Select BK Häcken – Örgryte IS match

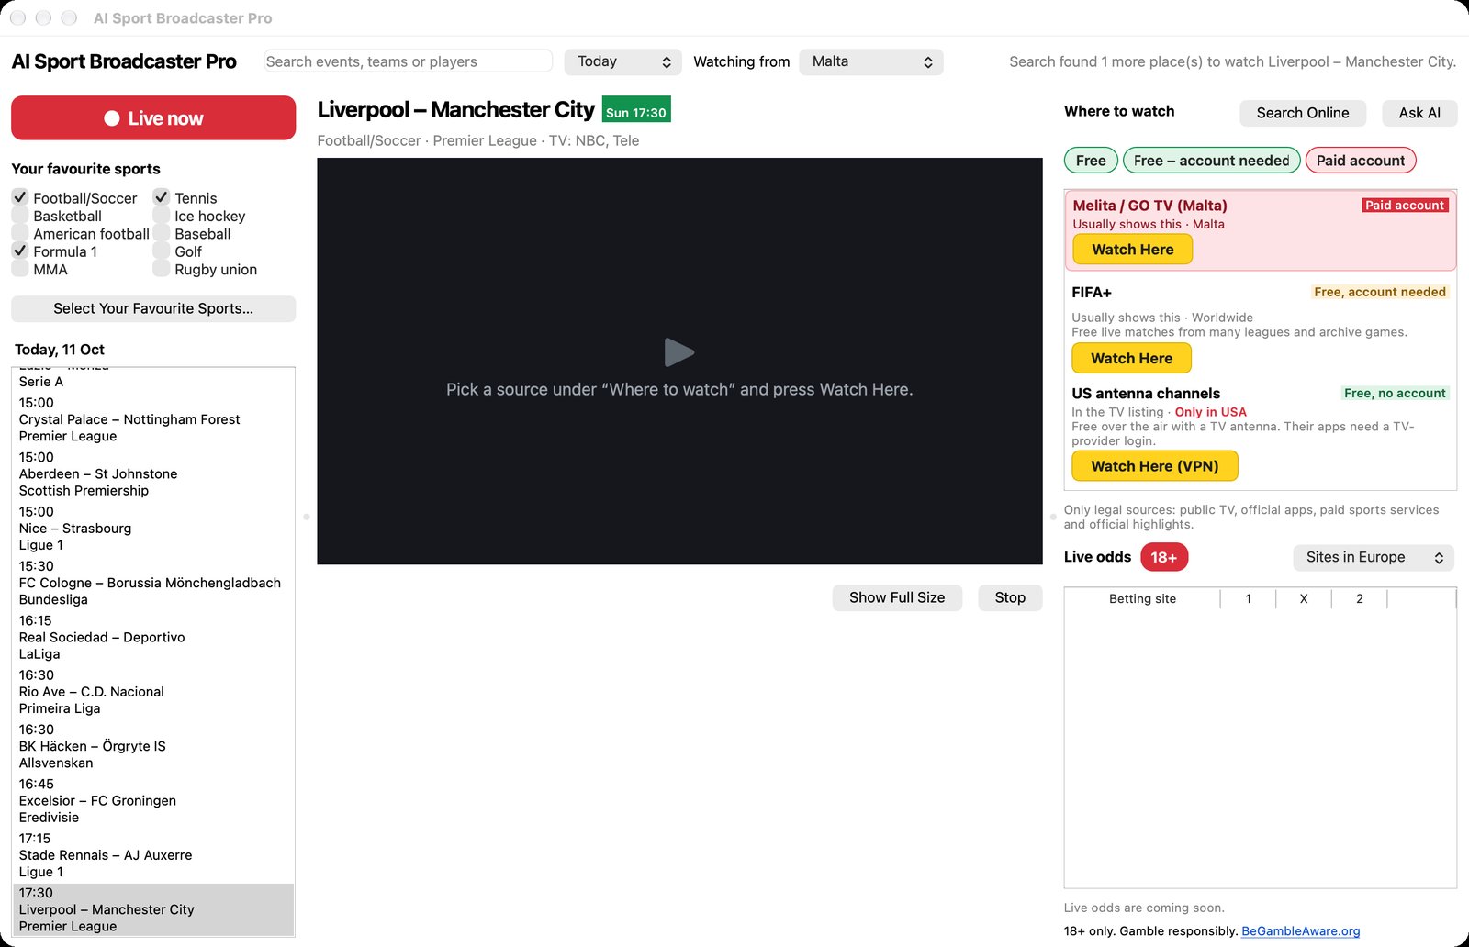pos(153,746)
